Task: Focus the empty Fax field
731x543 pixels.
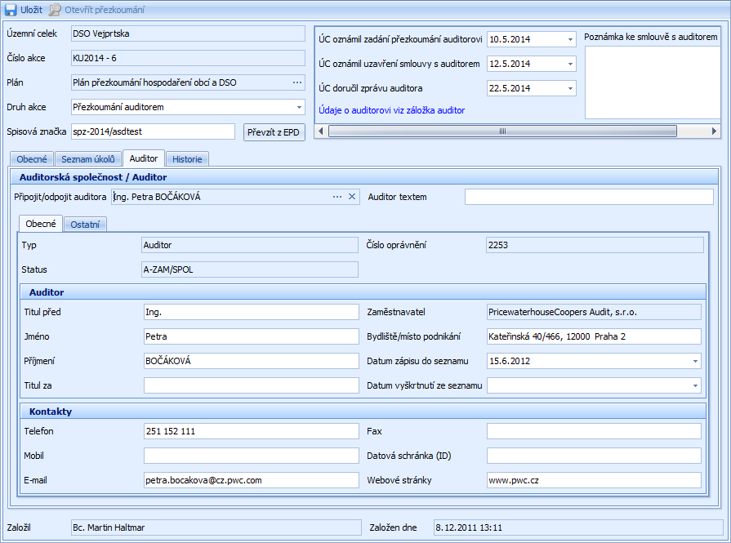Action: (594, 431)
